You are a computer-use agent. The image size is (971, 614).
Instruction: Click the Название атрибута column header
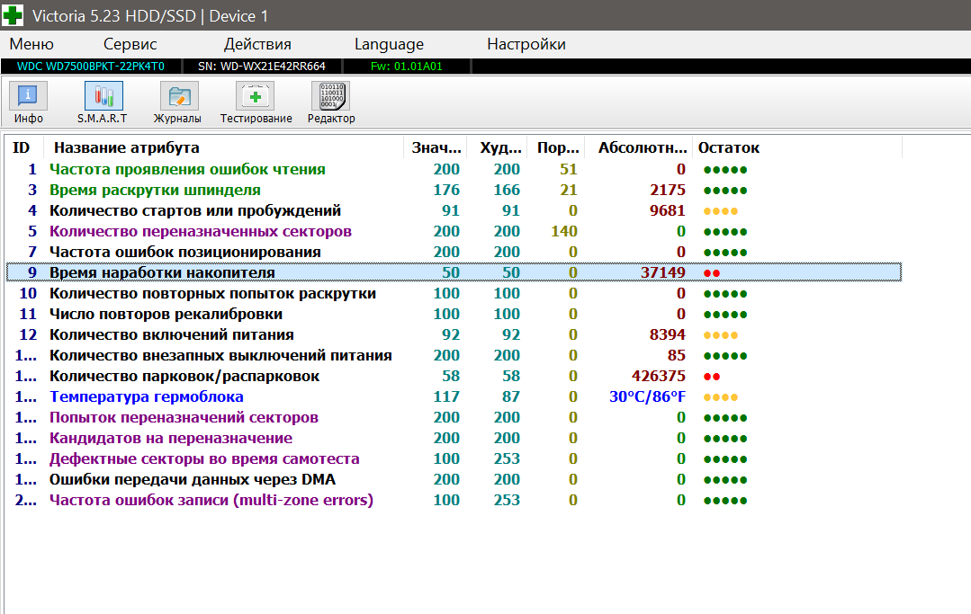tap(223, 147)
